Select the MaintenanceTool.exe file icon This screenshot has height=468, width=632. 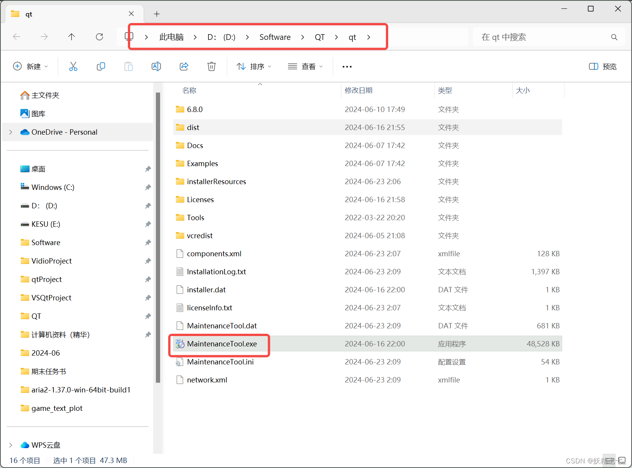click(x=180, y=344)
